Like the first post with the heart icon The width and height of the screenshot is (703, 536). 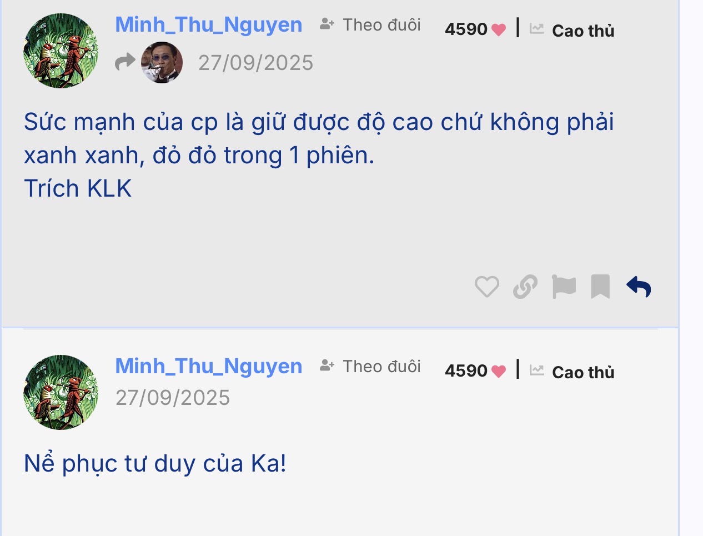(487, 287)
